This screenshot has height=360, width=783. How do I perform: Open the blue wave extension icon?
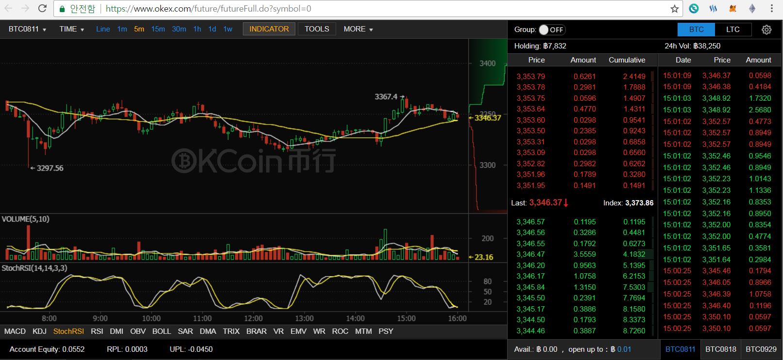click(x=713, y=8)
